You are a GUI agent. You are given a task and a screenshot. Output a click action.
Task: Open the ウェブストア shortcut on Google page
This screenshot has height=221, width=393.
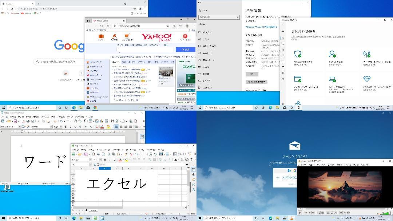pos(65,75)
